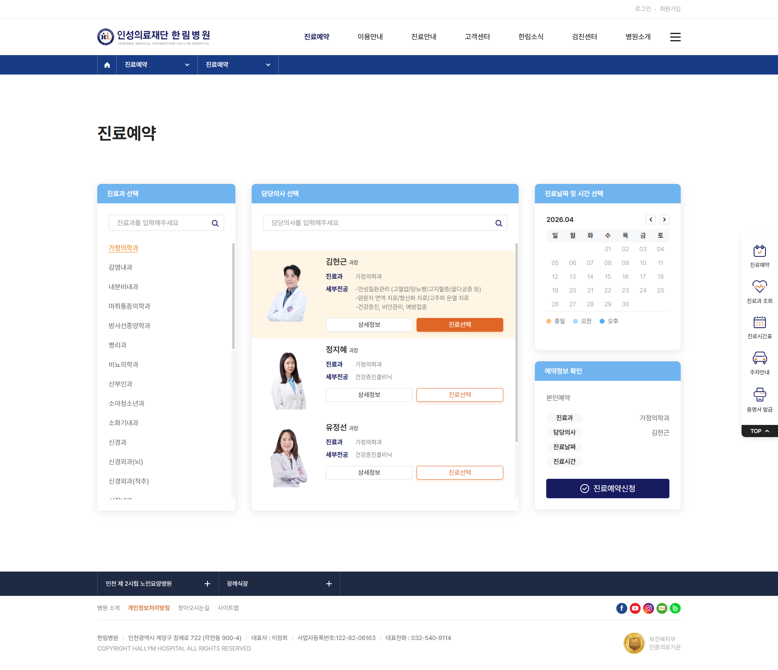Open the hamburger menu icon

click(x=675, y=37)
